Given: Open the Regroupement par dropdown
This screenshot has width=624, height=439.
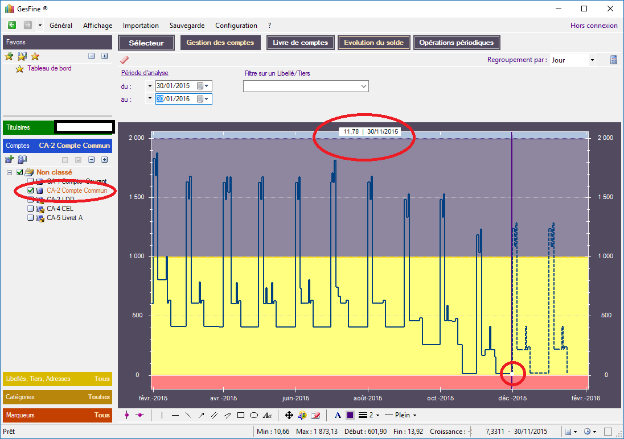Looking at the screenshot, I should point(592,60).
